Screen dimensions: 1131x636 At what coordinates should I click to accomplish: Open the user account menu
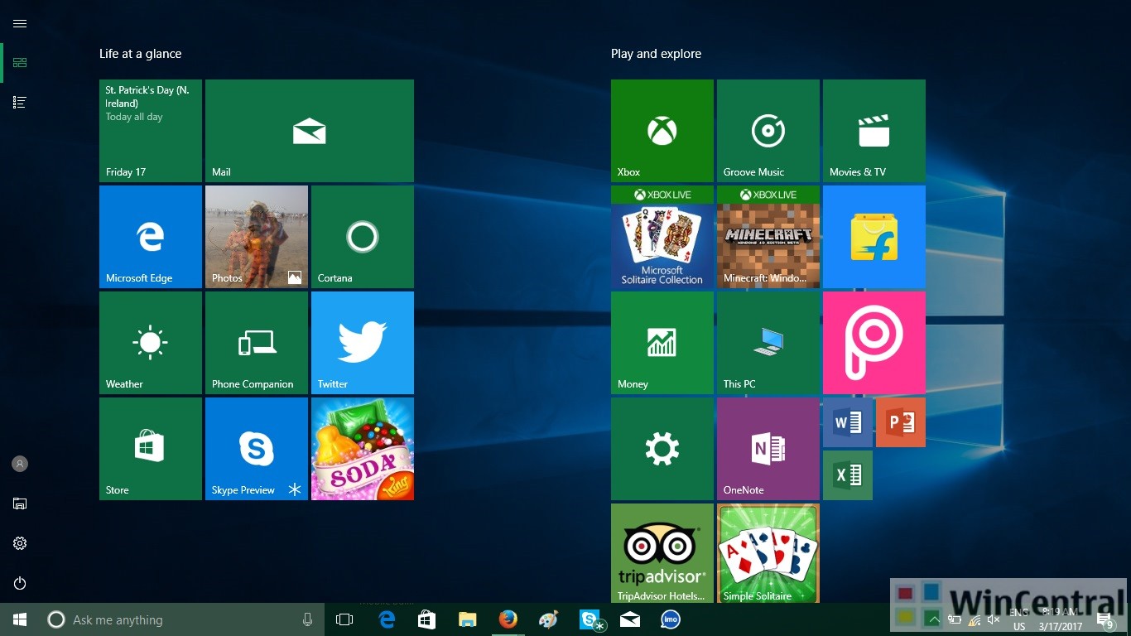(x=20, y=464)
